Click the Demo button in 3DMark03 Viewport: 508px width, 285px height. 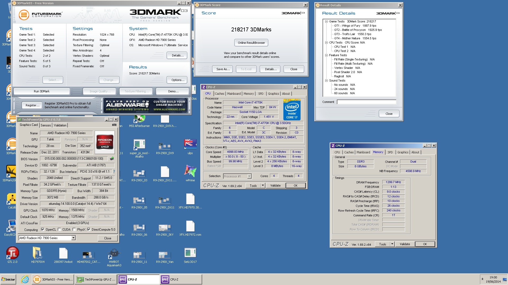coord(173,91)
